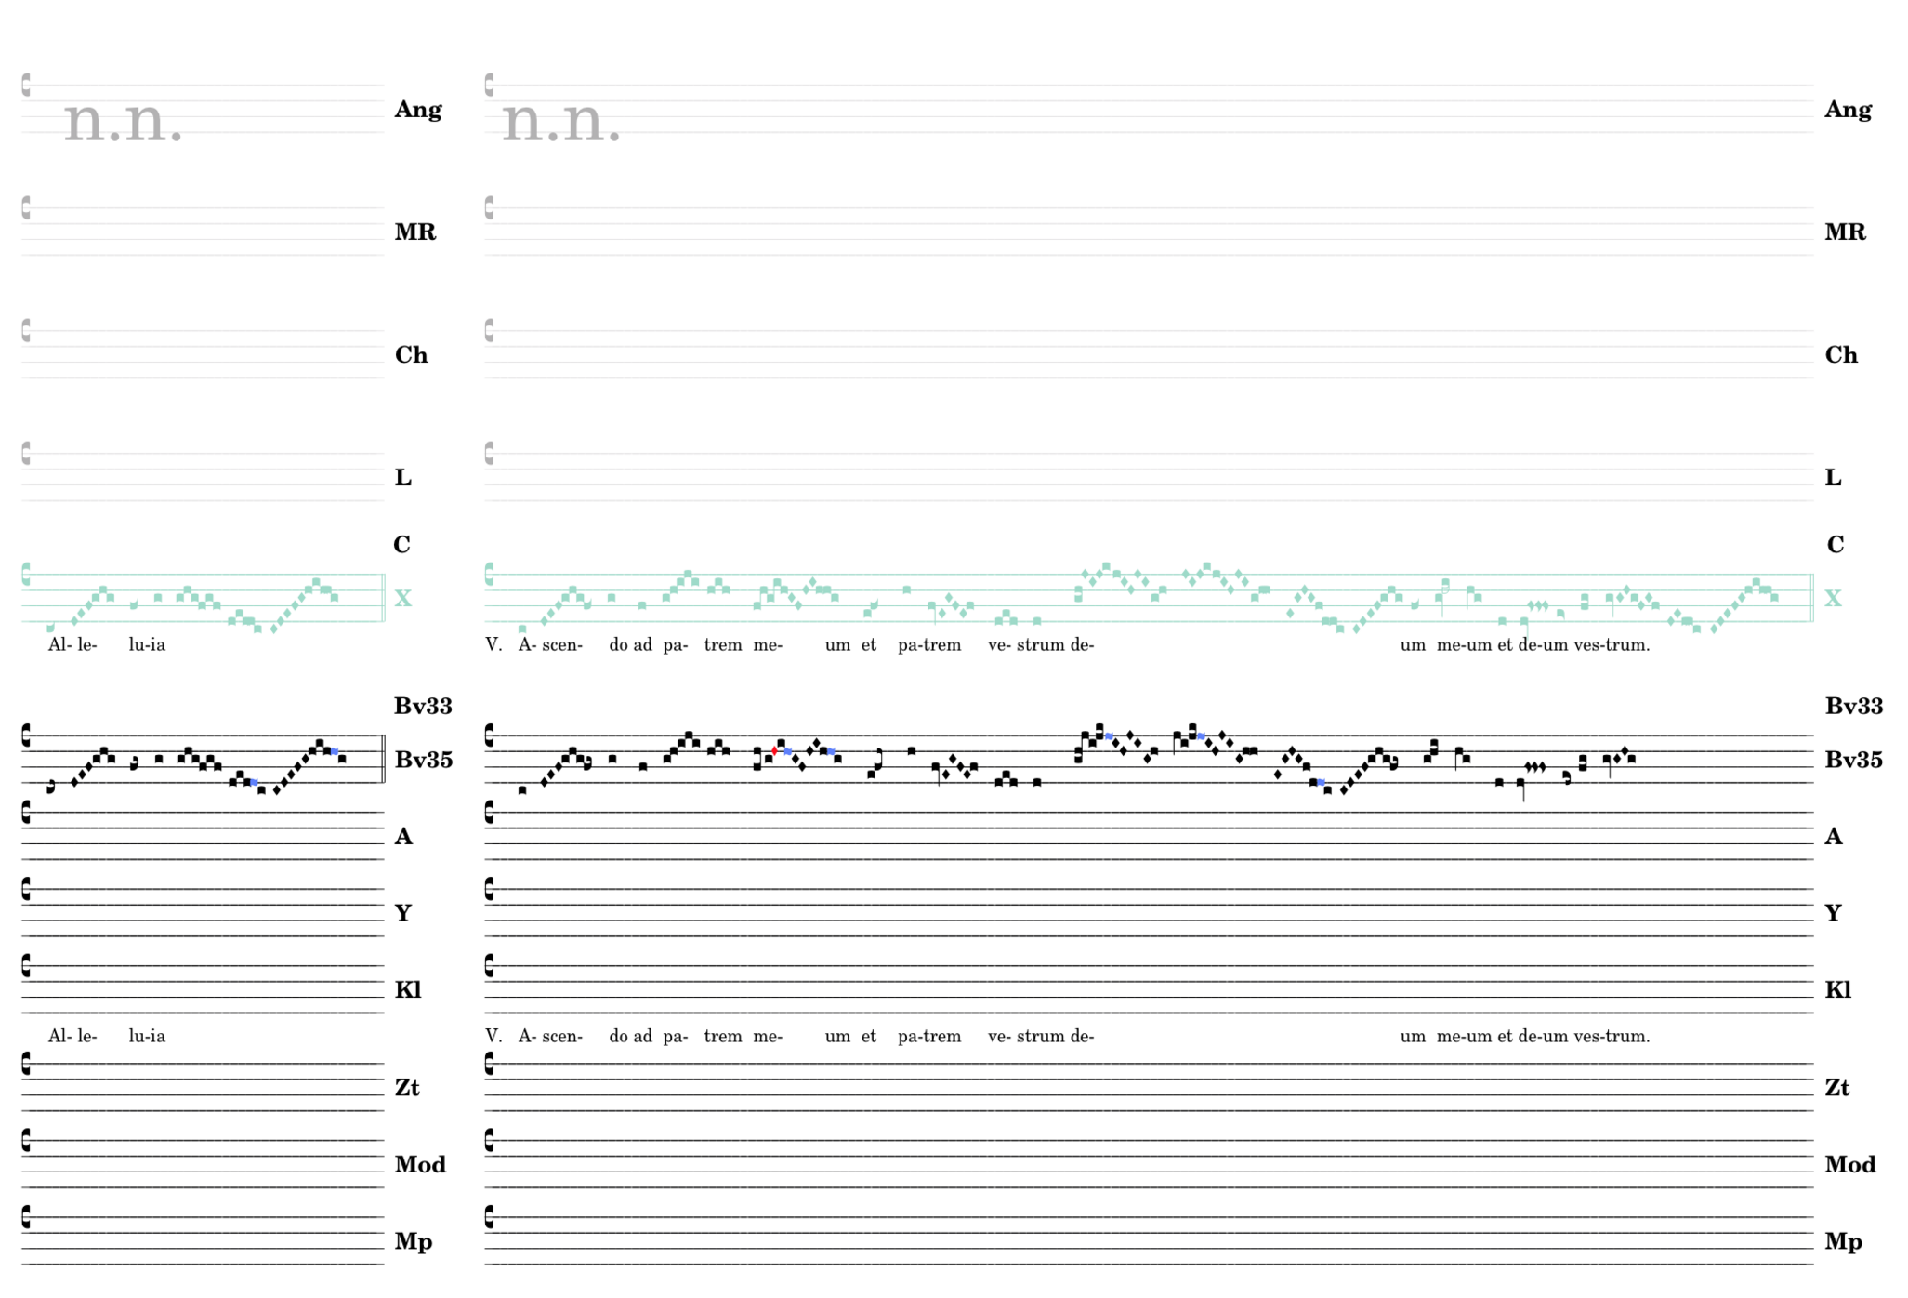Click the Ch label at far right

click(1840, 355)
